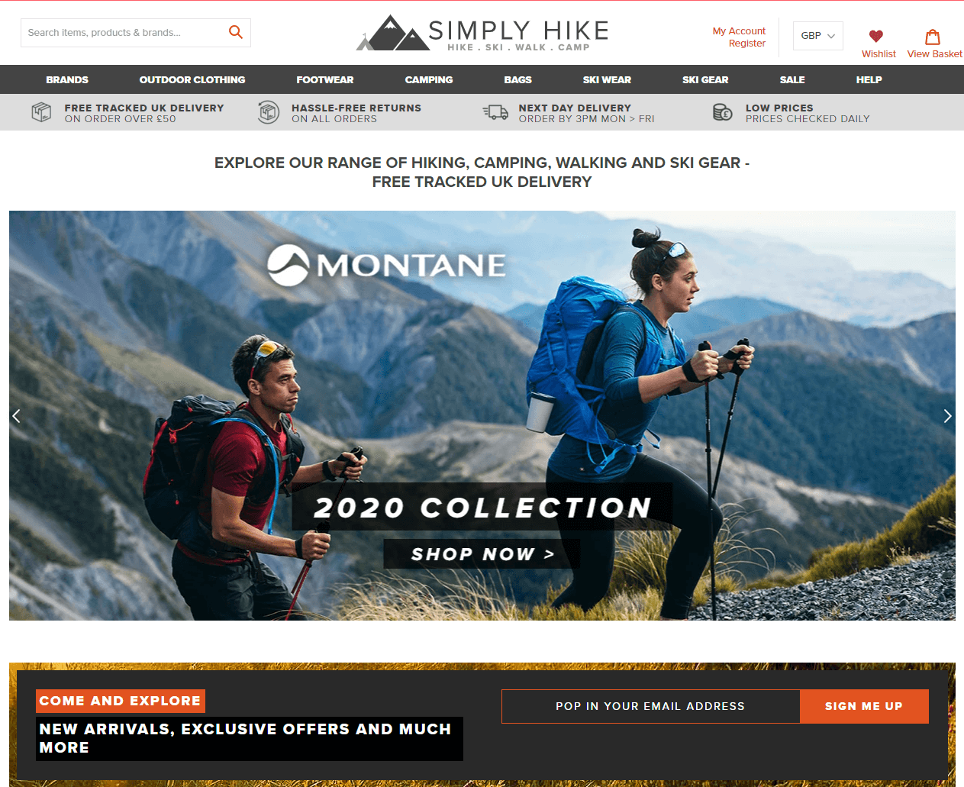
Task: Focus the email address input field
Action: pos(650,706)
